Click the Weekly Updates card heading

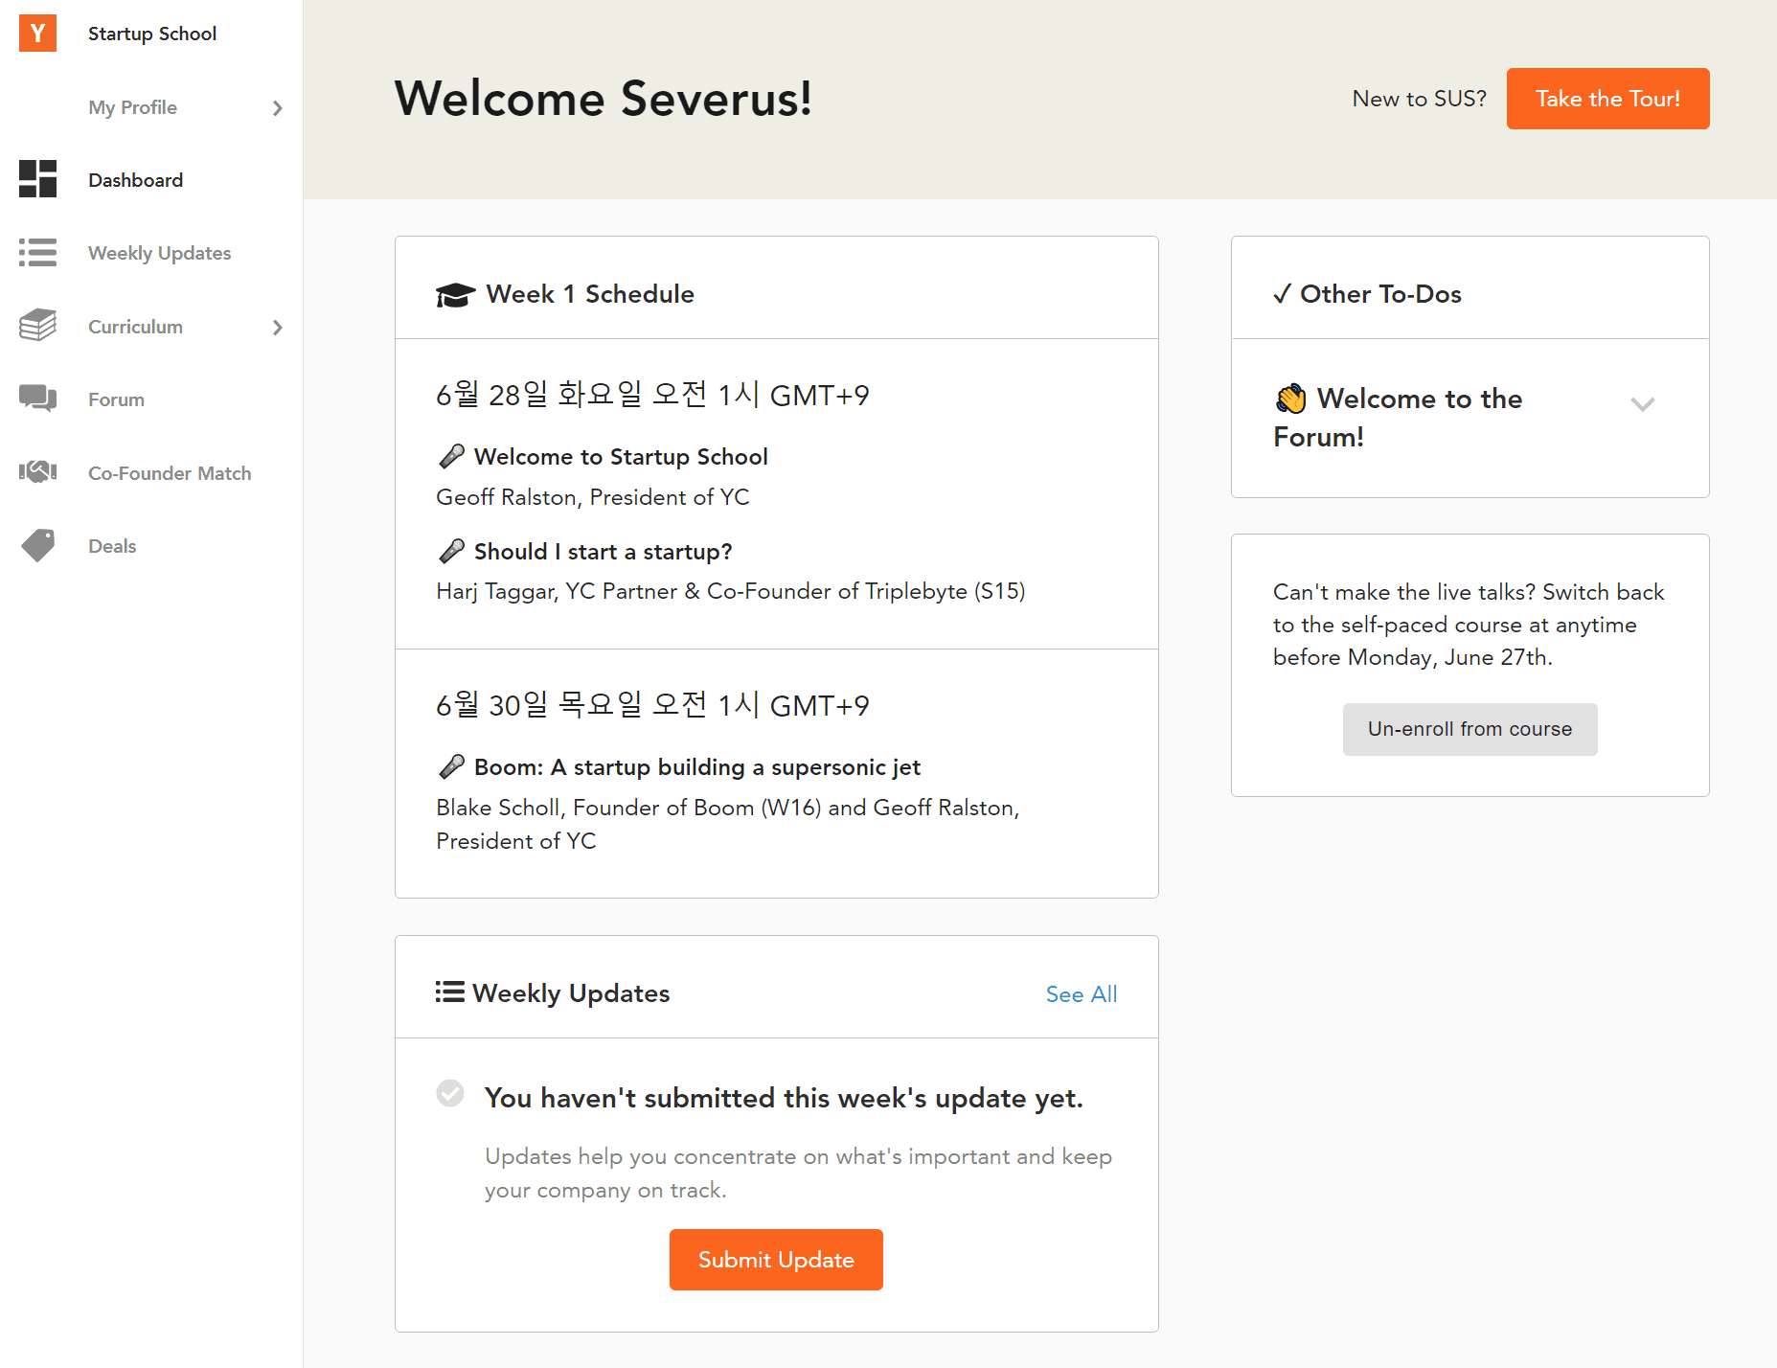click(571, 993)
